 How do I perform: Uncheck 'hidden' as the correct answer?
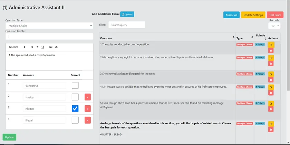pyautogui.click(x=75, y=108)
